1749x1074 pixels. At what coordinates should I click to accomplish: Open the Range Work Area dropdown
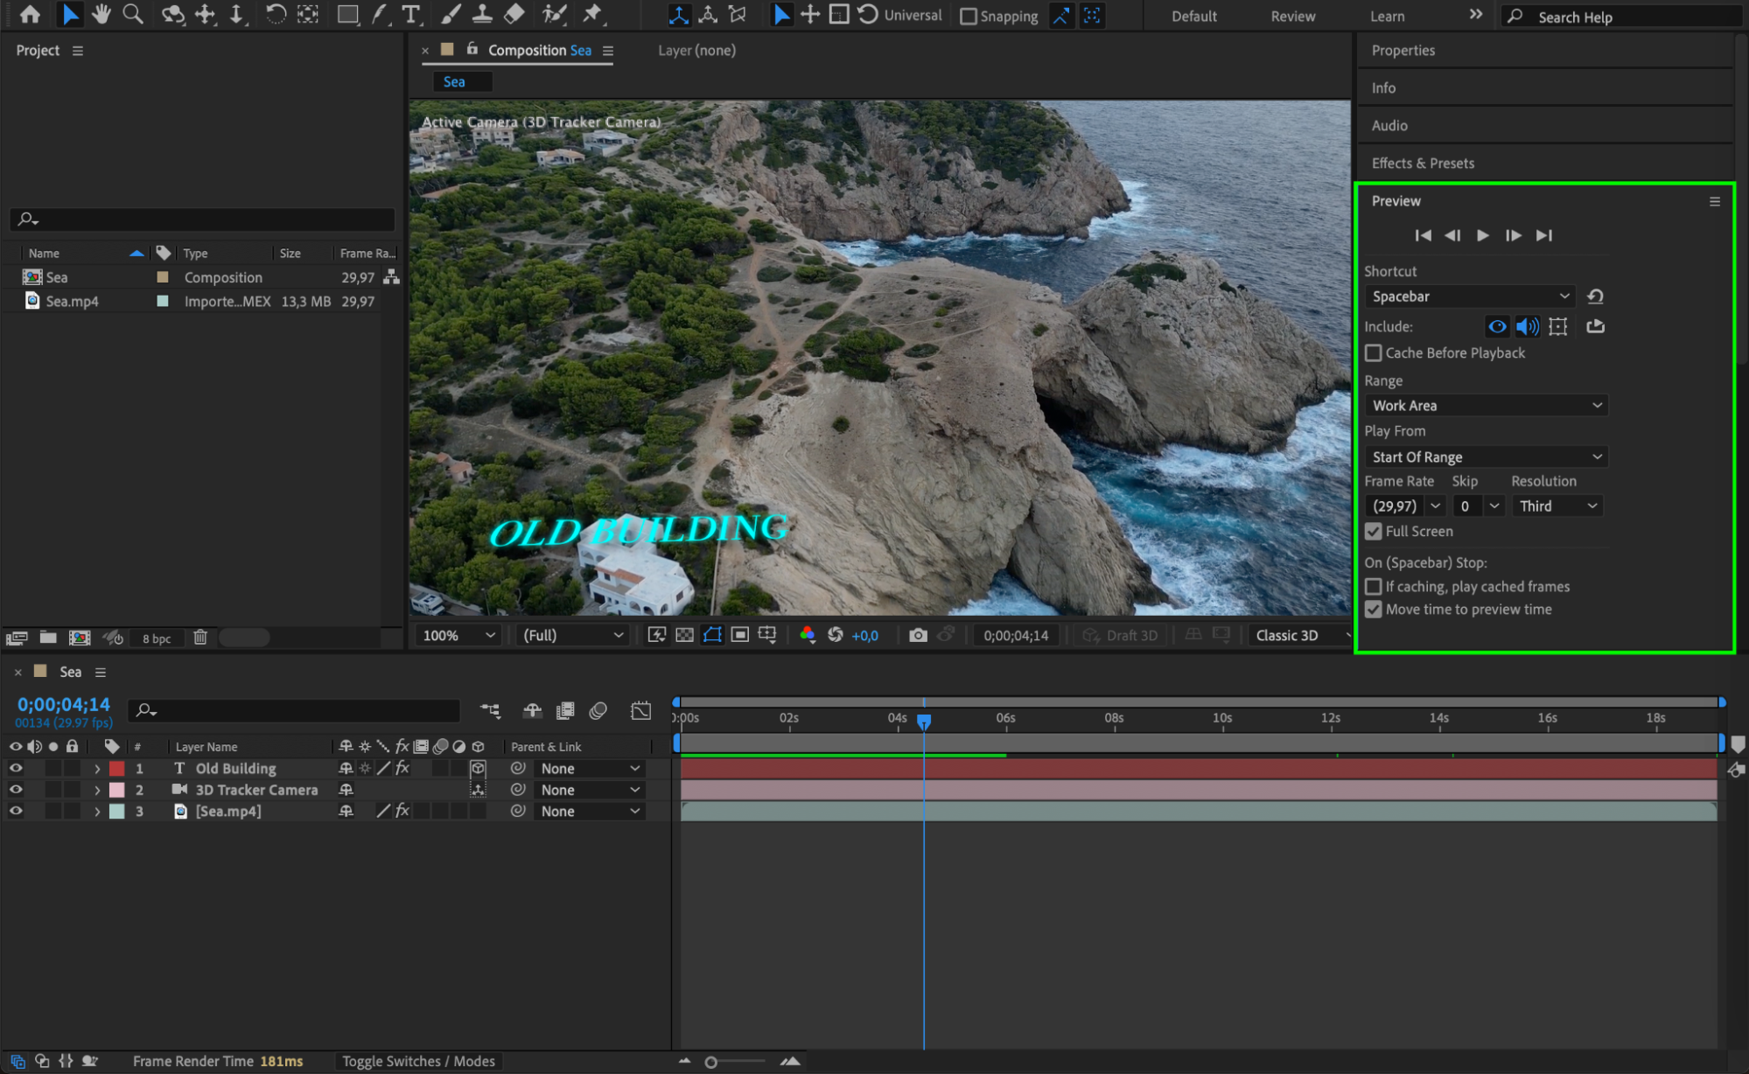click(x=1486, y=405)
